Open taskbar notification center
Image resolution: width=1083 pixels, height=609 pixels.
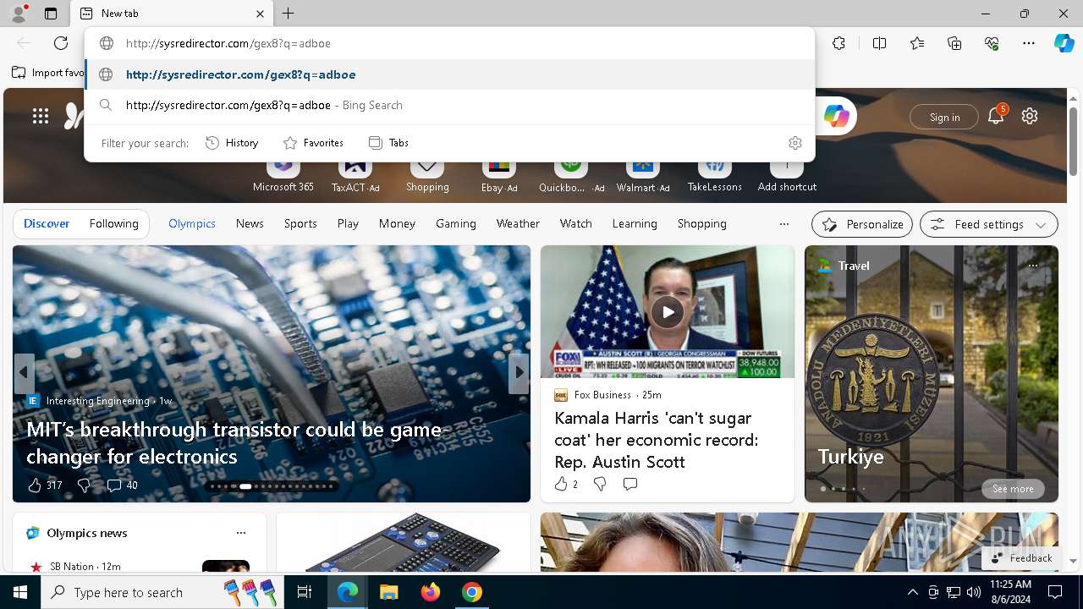point(1055,592)
